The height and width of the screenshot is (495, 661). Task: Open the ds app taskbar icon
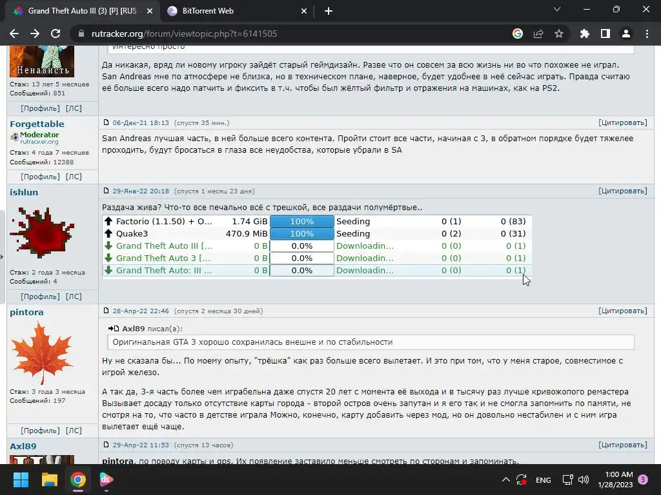(107, 480)
